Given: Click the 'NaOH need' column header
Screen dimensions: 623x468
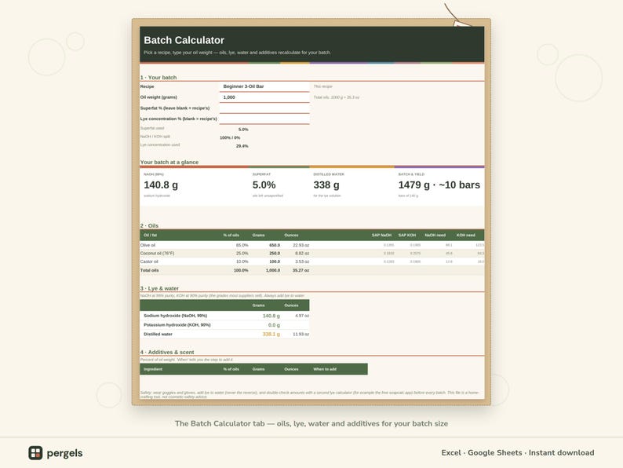Looking at the screenshot, I should (x=435, y=235).
